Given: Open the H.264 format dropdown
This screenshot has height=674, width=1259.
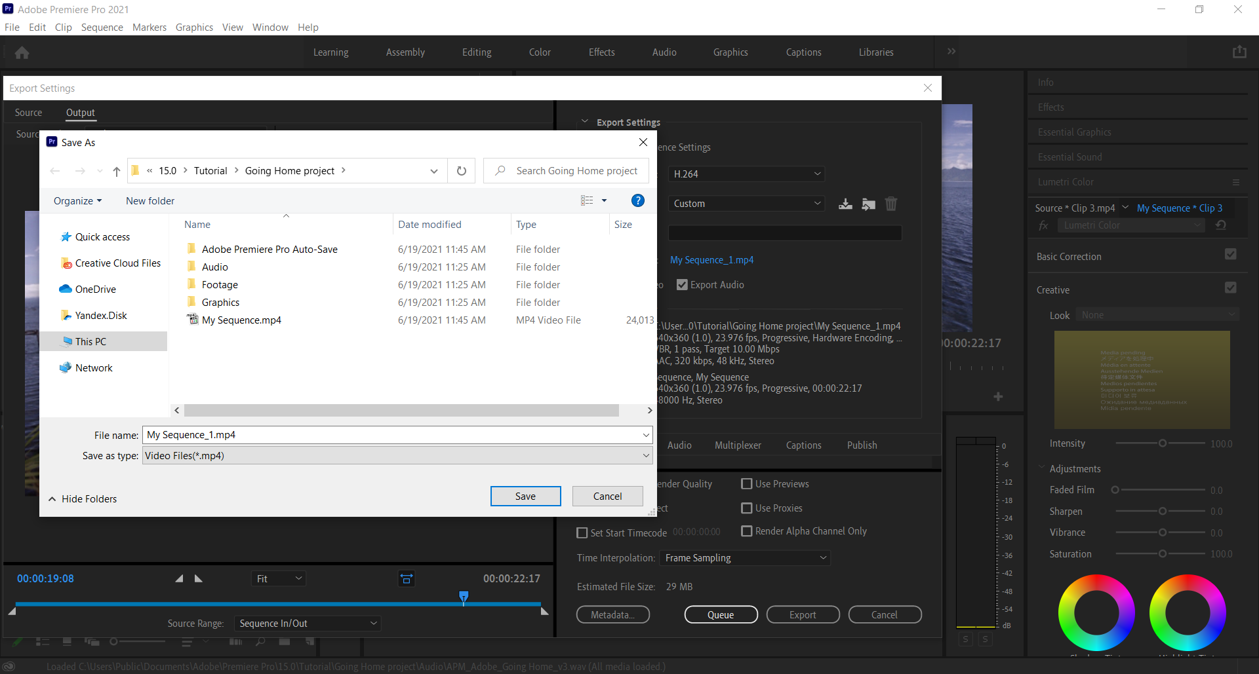Looking at the screenshot, I should coord(746,174).
